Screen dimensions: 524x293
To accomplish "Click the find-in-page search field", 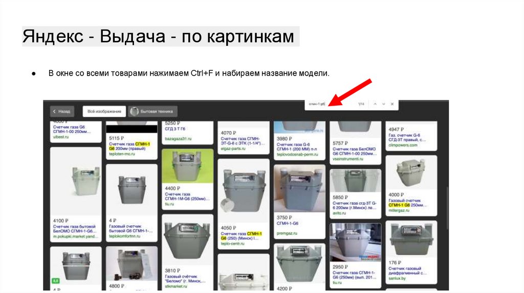I will (331, 104).
